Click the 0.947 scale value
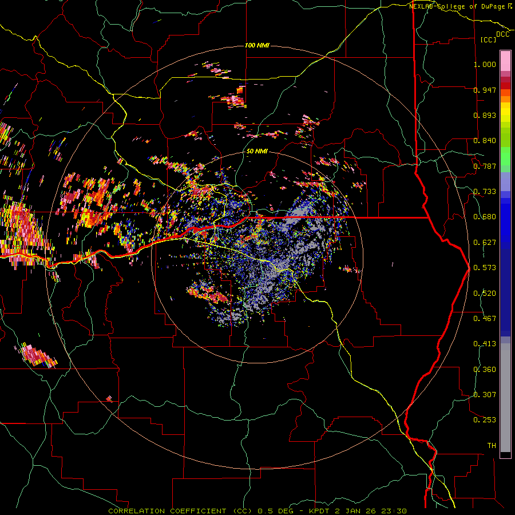The width and height of the screenshot is (515, 515). [485, 90]
